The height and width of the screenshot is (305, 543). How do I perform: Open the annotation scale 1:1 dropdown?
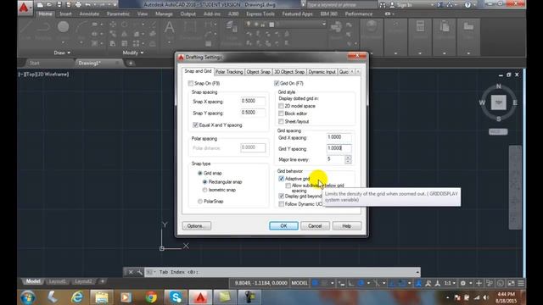pos(450,283)
